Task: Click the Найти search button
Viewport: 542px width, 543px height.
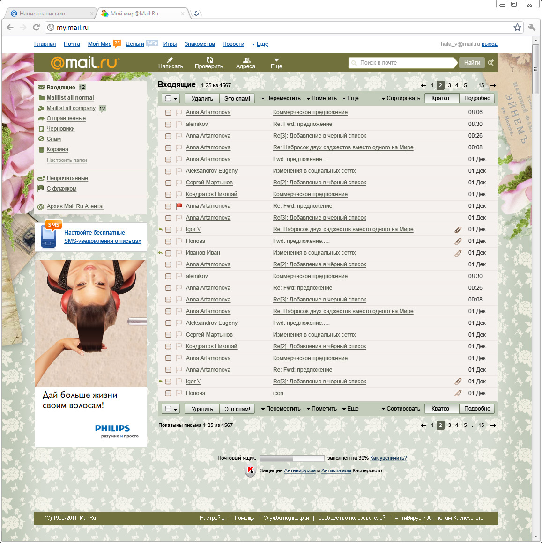Action: [x=472, y=63]
